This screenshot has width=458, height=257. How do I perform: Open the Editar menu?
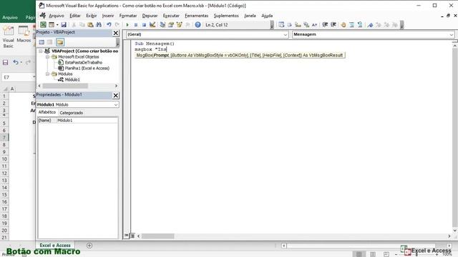[x=75, y=16]
